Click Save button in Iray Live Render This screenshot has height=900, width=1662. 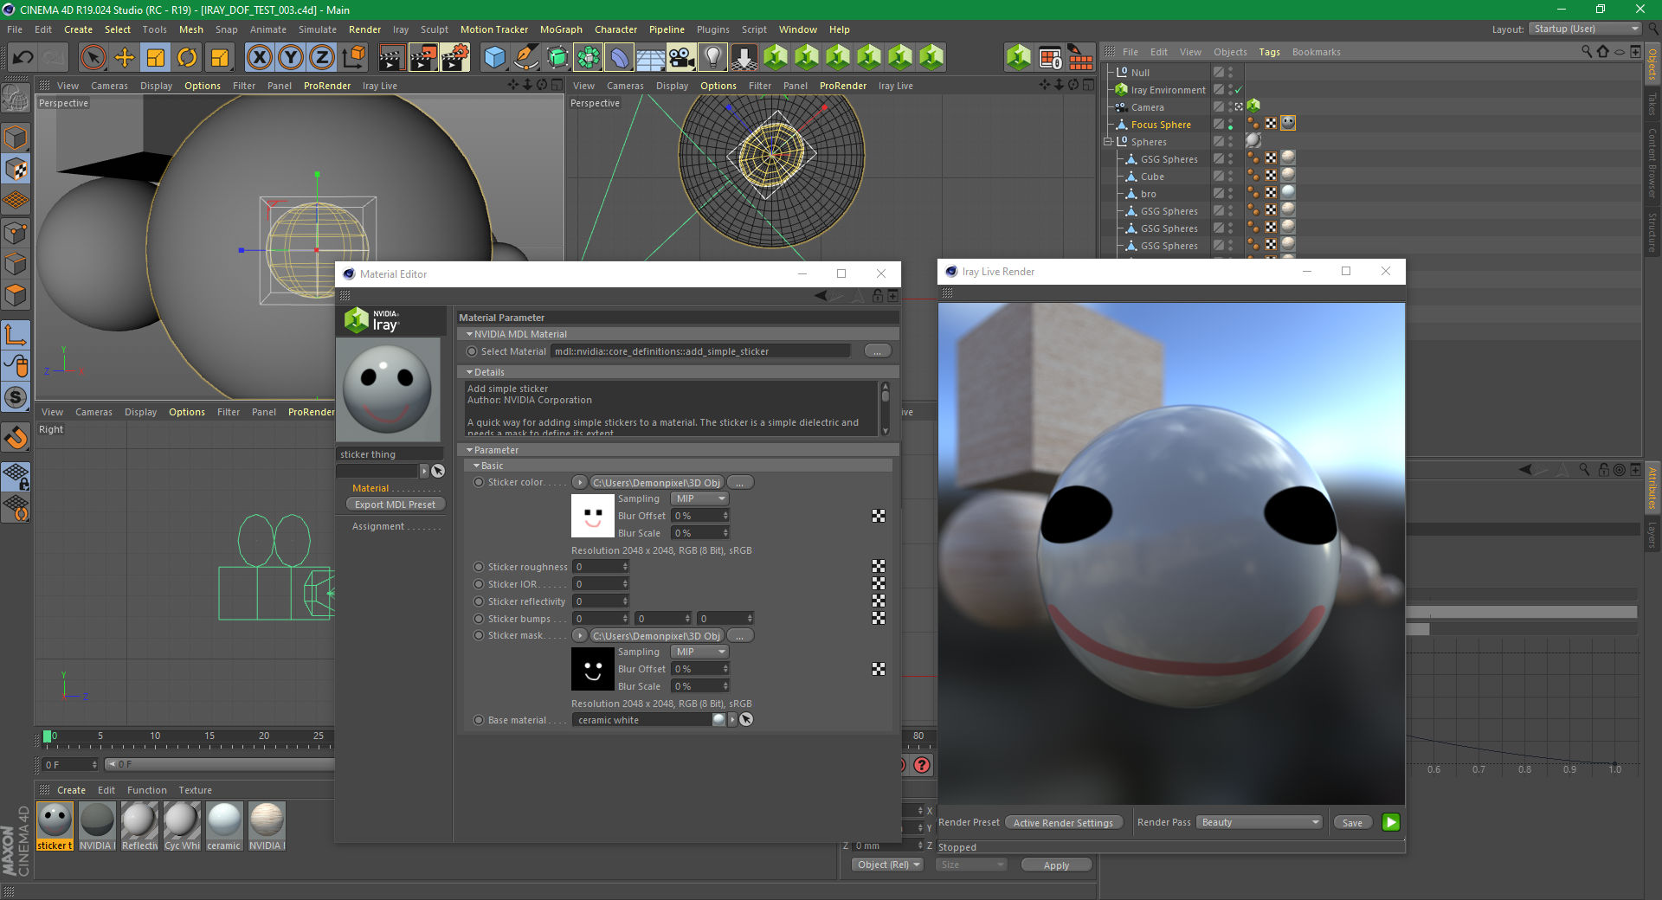[x=1352, y=823]
